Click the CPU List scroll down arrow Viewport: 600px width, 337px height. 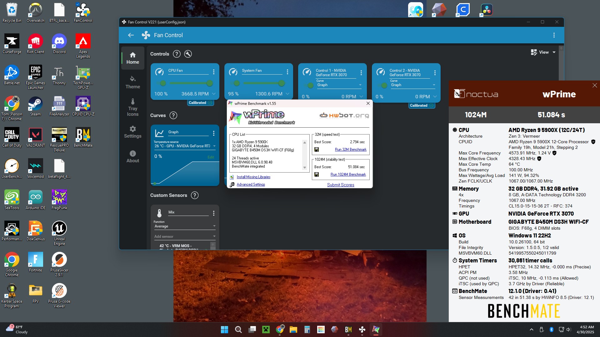pos(305,168)
